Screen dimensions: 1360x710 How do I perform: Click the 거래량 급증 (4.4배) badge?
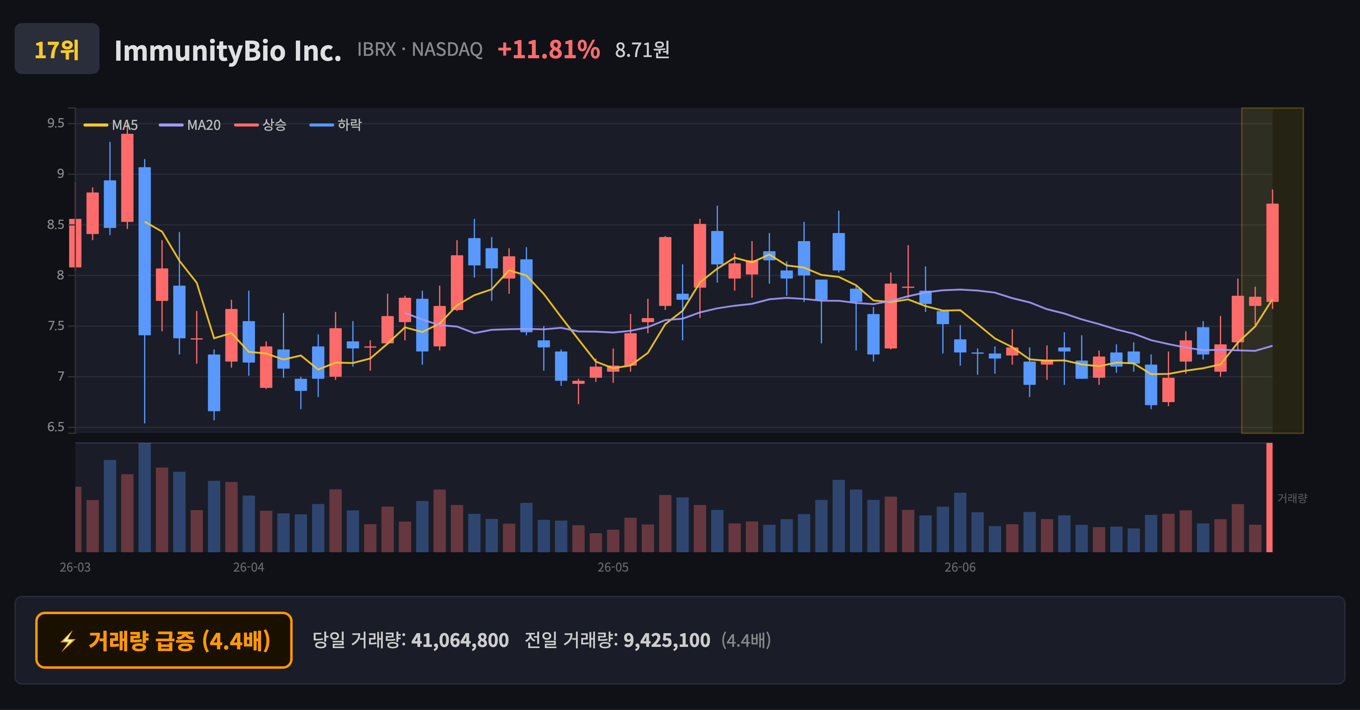click(164, 640)
